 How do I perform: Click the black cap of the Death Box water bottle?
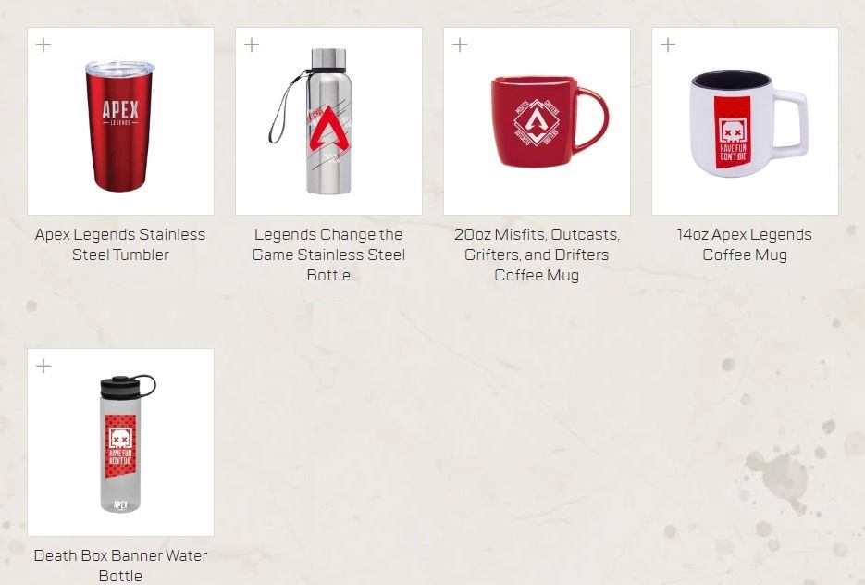(128, 385)
